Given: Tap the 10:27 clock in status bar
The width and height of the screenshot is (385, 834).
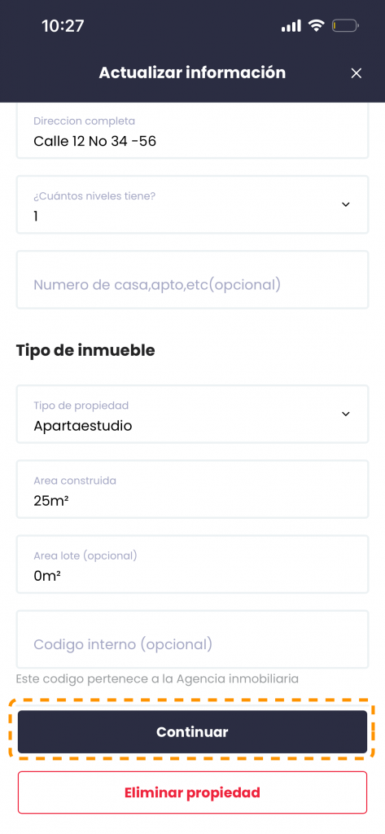Looking at the screenshot, I should click(63, 25).
